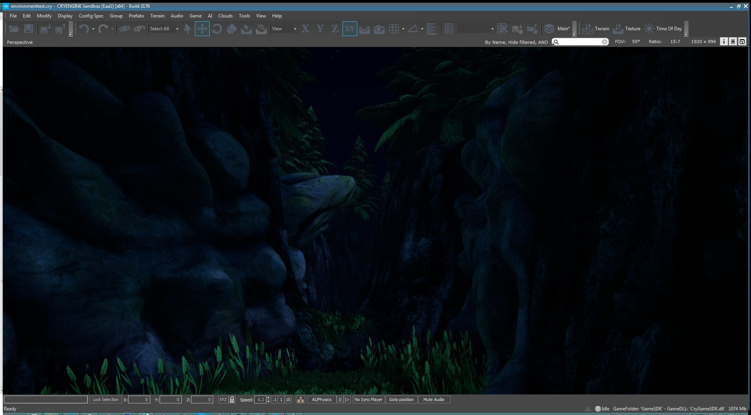Screen dimensions: 751x415
Task: Open the named selection combo box
Action: [x=476, y=29]
